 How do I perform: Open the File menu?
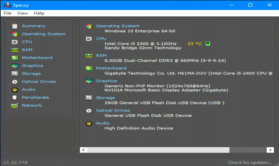pos(7,13)
